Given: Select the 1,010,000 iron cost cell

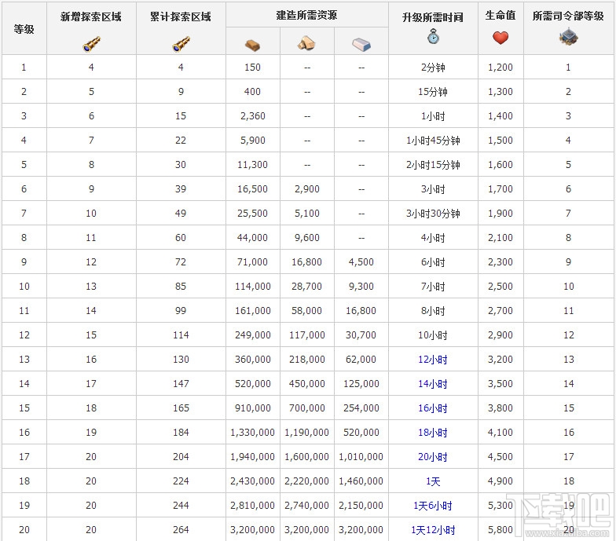Looking at the screenshot, I should (x=361, y=457).
